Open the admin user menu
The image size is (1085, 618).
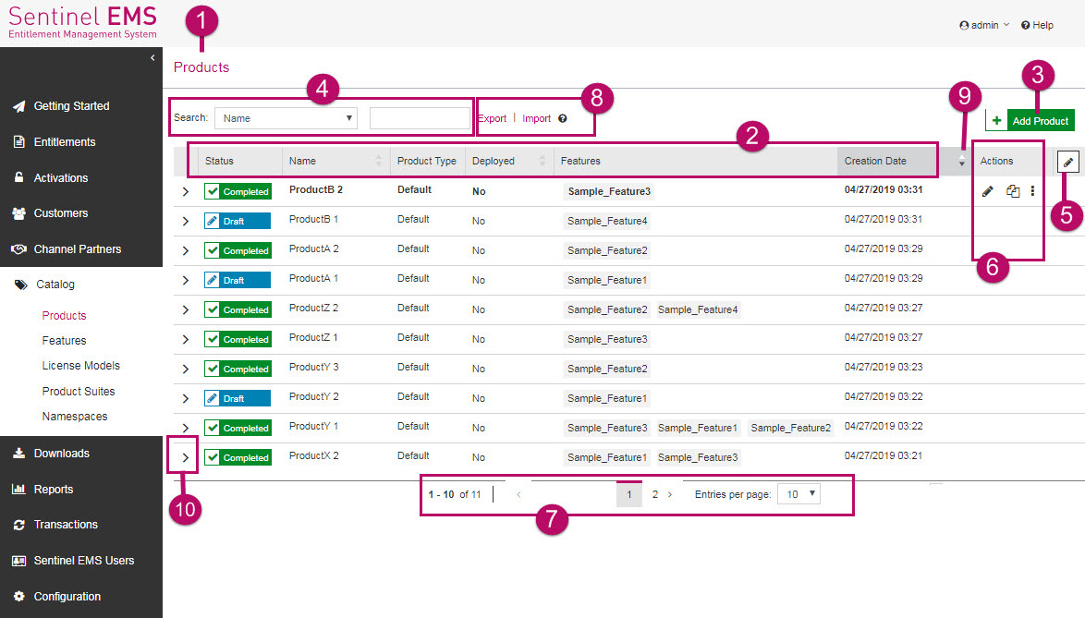coord(984,25)
